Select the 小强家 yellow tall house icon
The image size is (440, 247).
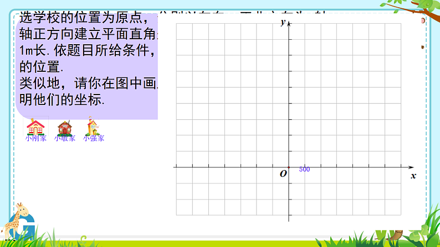tap(93, 126)
